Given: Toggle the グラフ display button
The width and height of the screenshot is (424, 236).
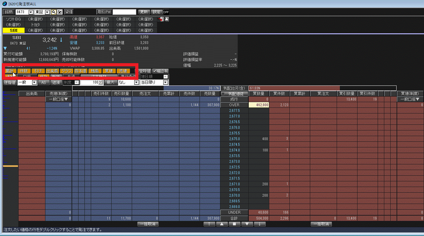Looking at the screenshot, I should click(67, 71).
